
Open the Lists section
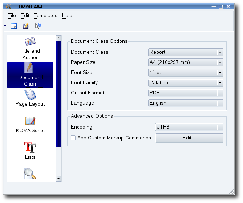point(30,151)
